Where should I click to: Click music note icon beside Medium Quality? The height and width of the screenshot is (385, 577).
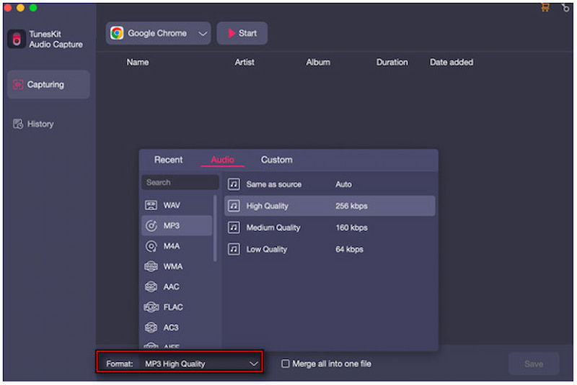[x=234, y=227]
